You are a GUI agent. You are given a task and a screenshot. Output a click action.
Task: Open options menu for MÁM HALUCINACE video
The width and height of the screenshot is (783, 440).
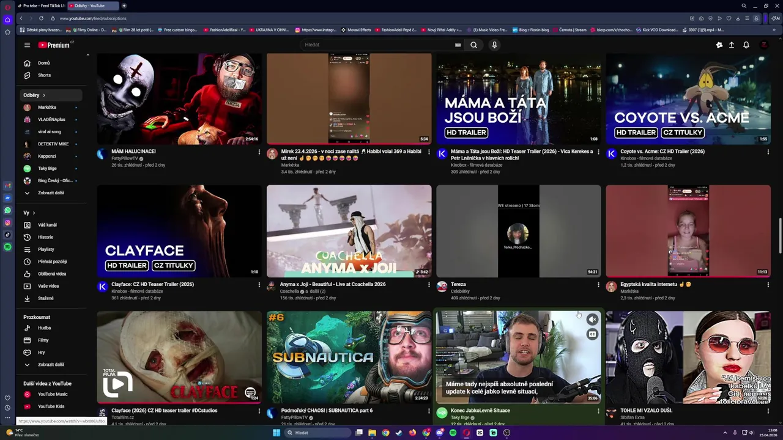(x=259, y=152)
